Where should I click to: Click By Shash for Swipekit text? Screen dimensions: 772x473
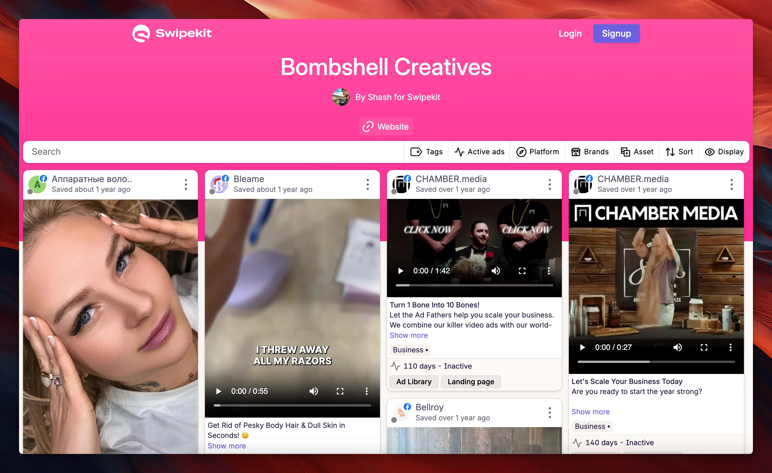click(398, 97)
